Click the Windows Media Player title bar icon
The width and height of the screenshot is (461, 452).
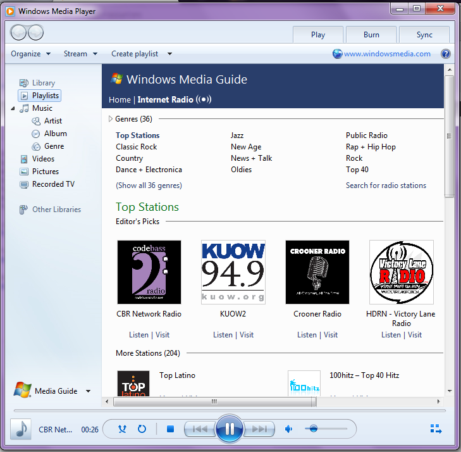pyautogui.click(x=10, y=11)
